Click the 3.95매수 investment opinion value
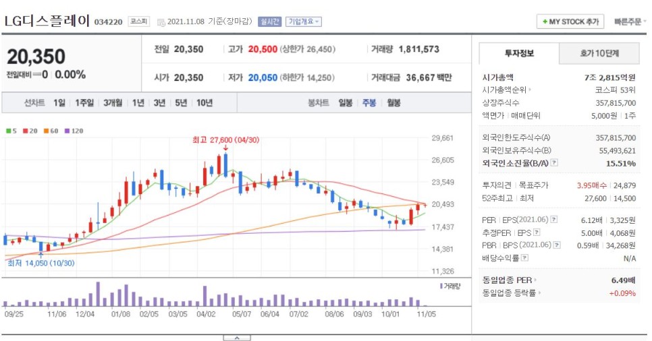The height and width of the screenshot is (341, 652). pyautogui.click(x=592, y=185)
